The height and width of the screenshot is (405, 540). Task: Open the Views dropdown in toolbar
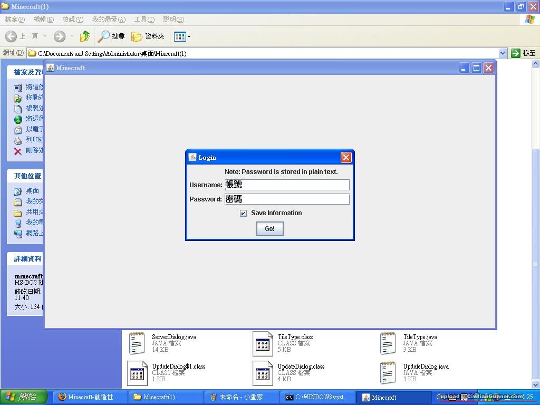point(182,36)
